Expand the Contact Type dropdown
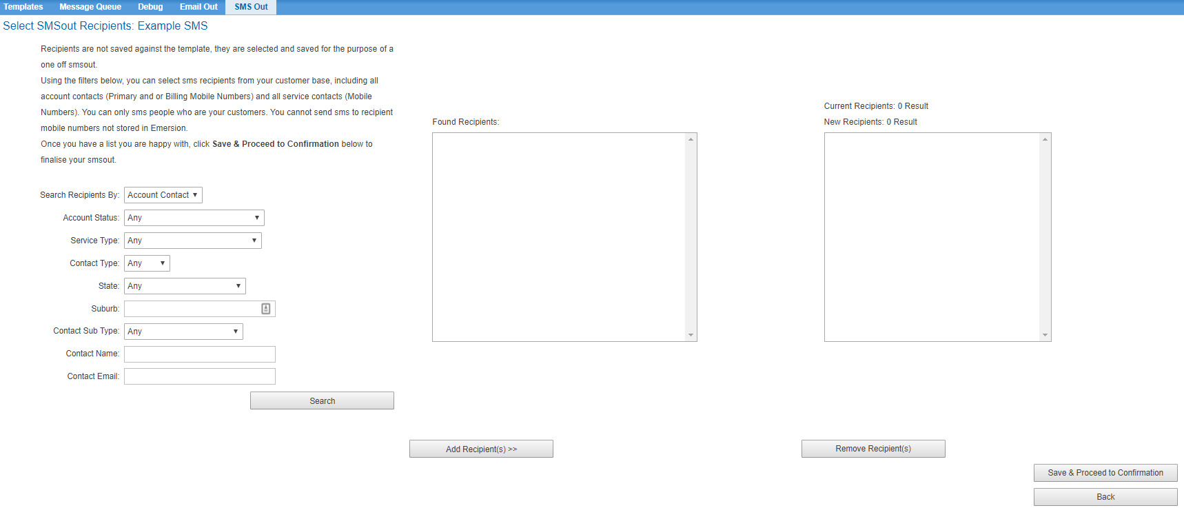This screenshot has height=508, width=1184. (147, 263)
